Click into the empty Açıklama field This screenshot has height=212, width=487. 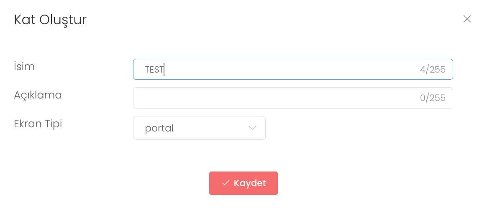point(276,98)
